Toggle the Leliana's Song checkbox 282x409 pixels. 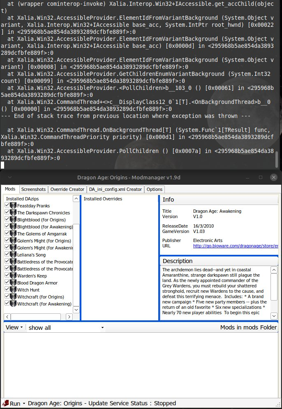tap(7, 254)
